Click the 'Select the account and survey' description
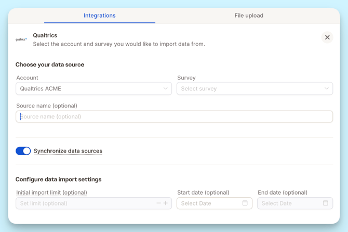 pos(119,44)
